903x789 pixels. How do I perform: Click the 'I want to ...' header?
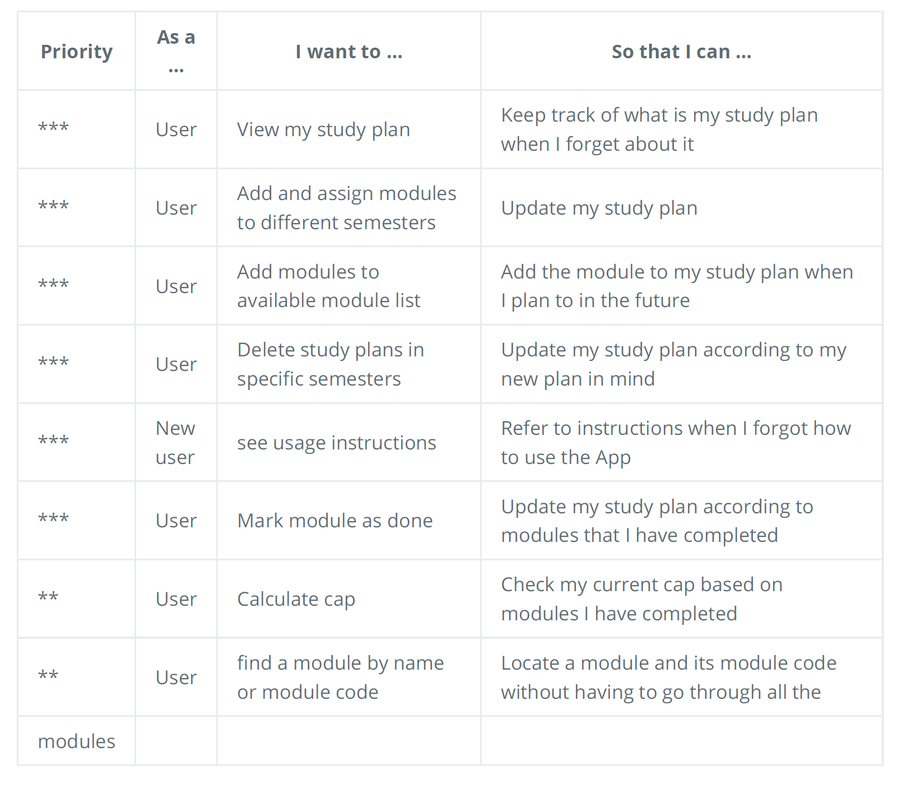point(348,52)
